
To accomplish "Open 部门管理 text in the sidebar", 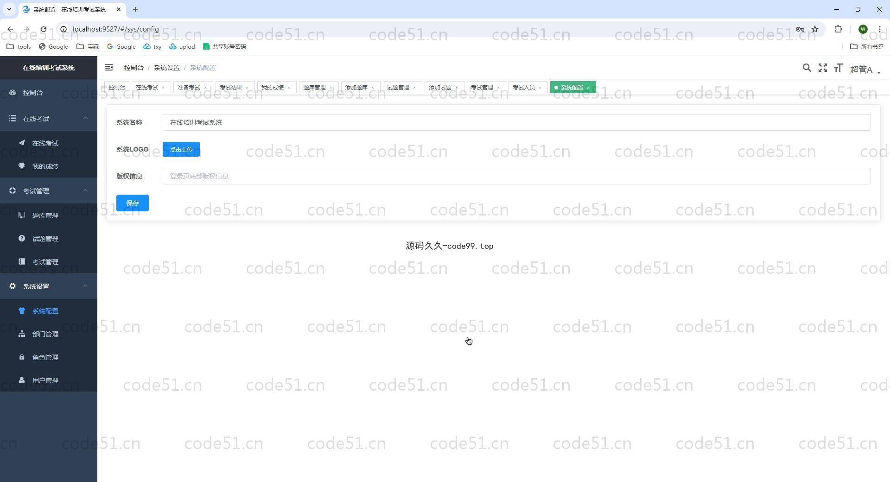I will 45,334.
